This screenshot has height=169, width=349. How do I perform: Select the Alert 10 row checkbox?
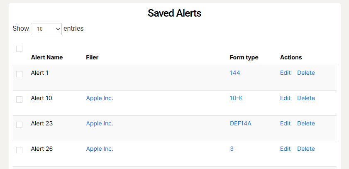[19, 100]
